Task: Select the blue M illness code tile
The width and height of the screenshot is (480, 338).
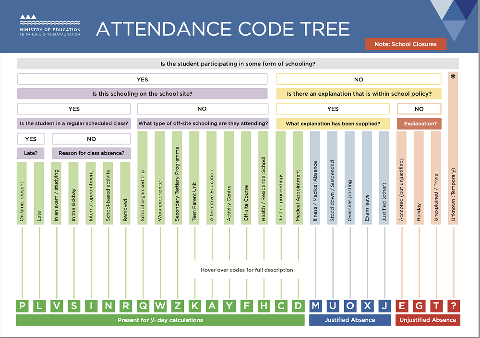Action: [316, 306]
